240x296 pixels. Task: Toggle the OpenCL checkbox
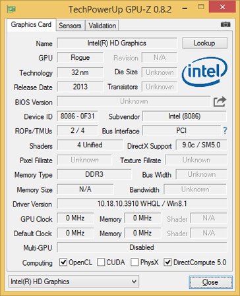pos(63,262)
